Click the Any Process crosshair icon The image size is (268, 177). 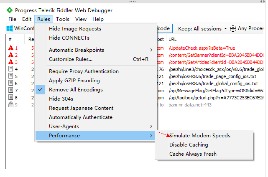pos(233,28)
